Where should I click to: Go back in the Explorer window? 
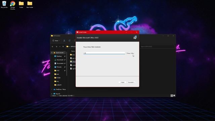[x=52, y=47]
